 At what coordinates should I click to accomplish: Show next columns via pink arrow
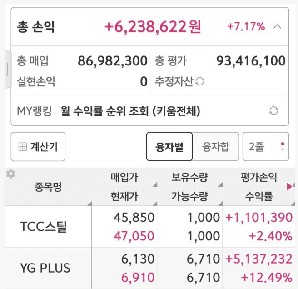(x=289, y=187)
